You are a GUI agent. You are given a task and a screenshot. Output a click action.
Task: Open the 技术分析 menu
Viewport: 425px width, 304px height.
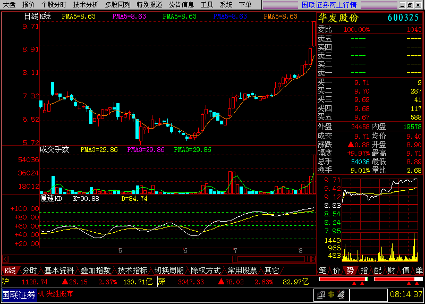[85, 4]
